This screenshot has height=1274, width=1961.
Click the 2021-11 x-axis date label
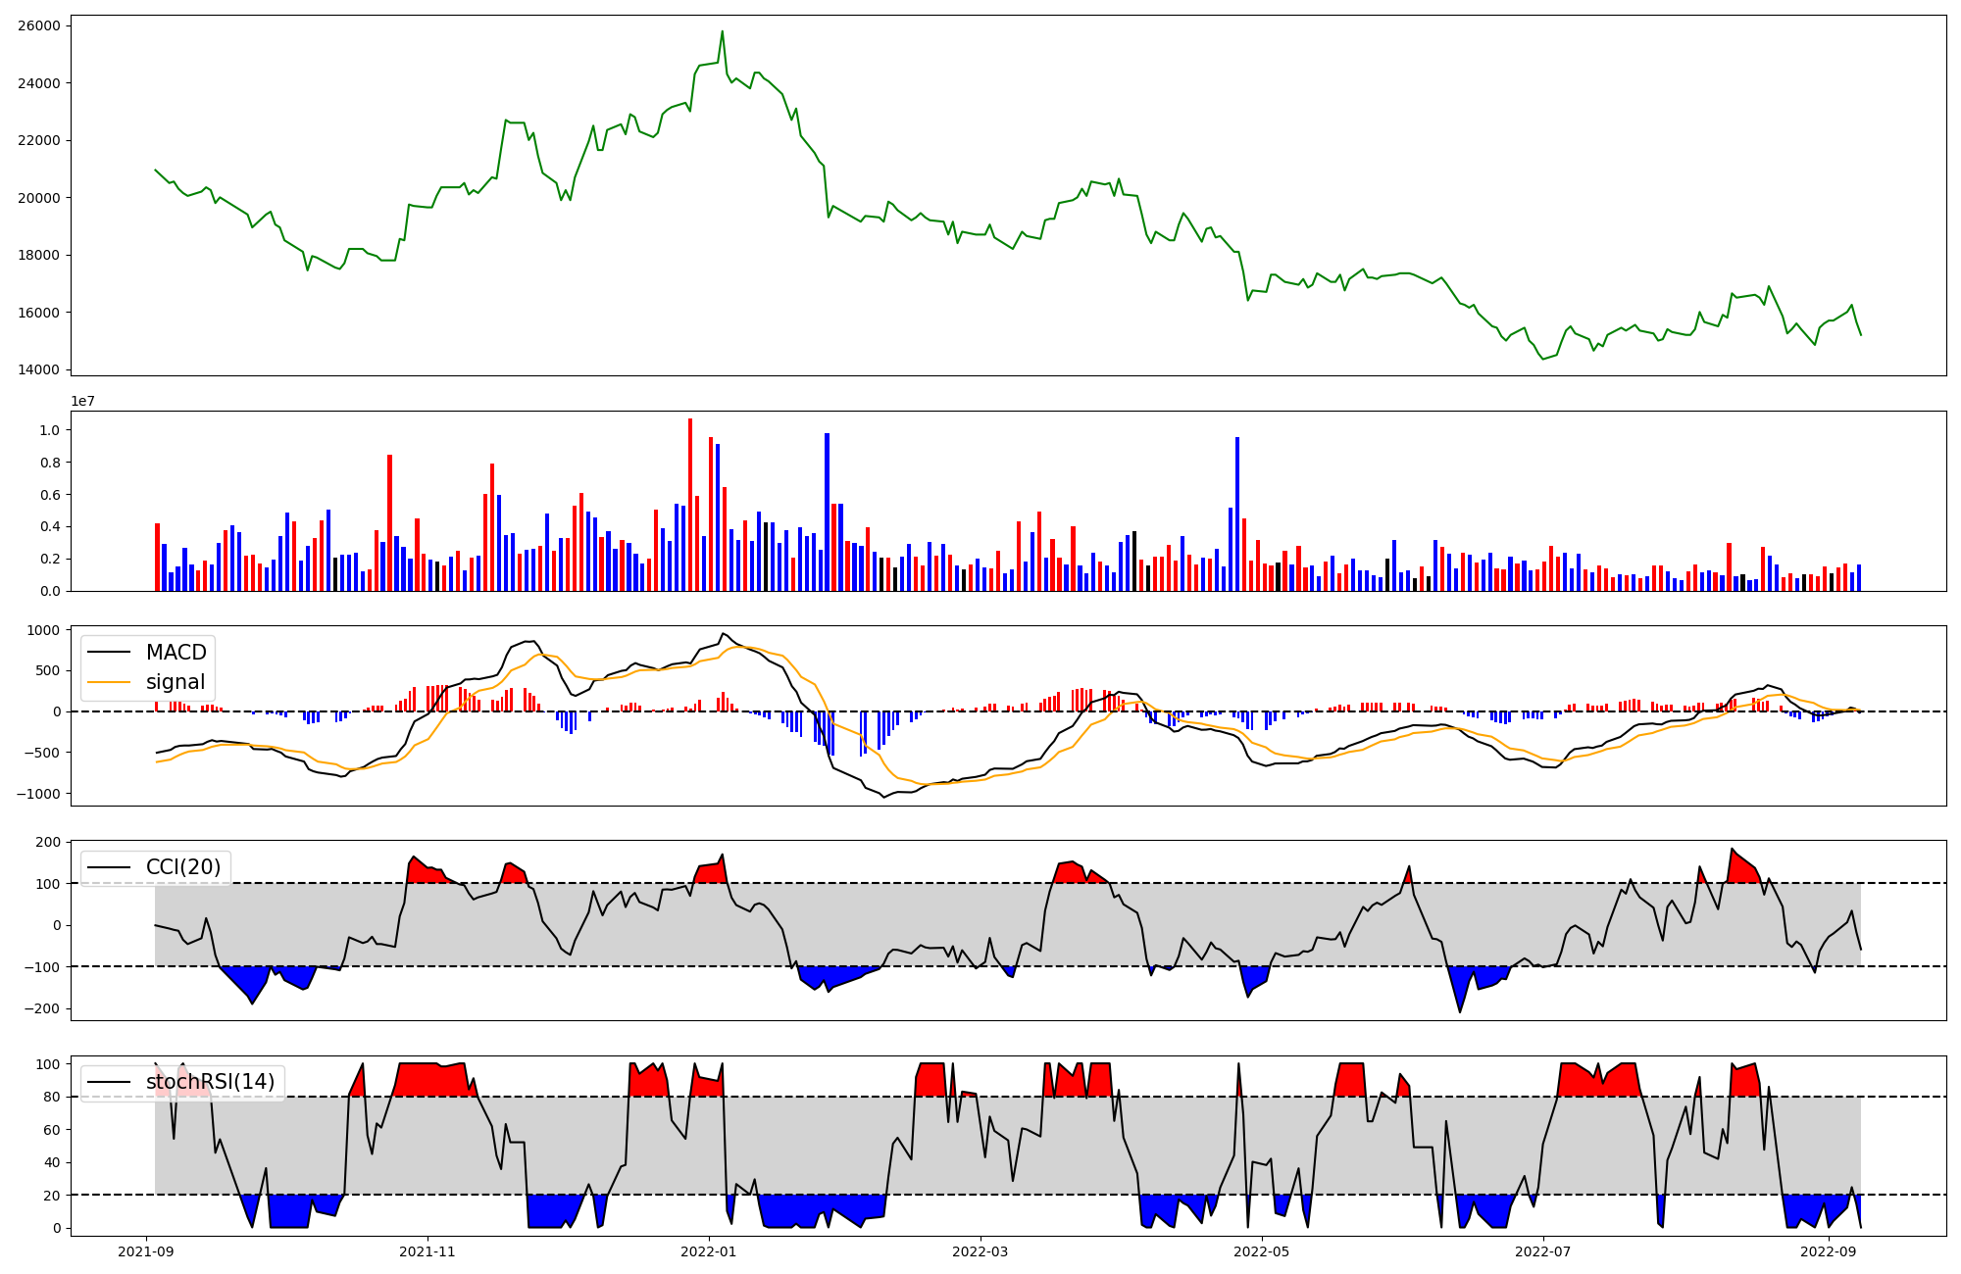(427, 1251)
